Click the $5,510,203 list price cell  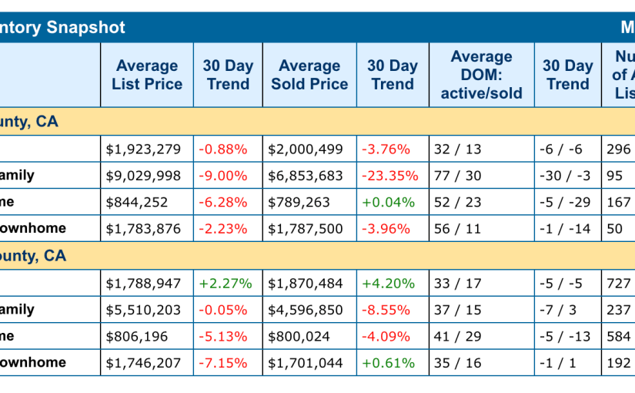click(x=142, y=310)
